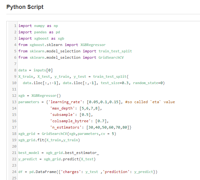Click code line 'import pandas as pd'
200x180 pixels.
pos(39,32)
